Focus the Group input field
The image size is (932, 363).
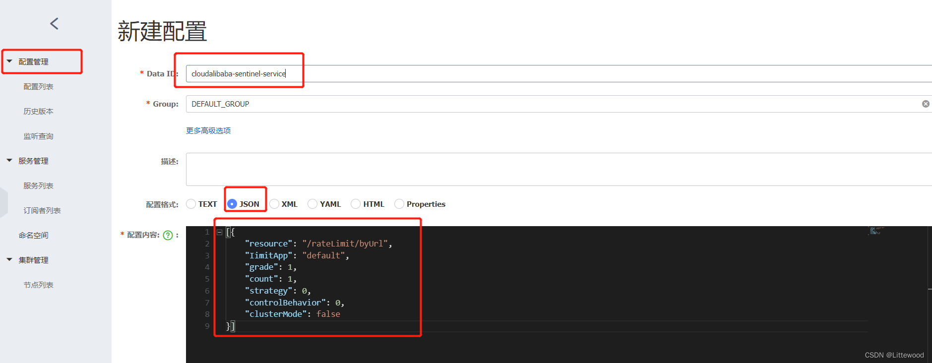(x=559, y=104)
